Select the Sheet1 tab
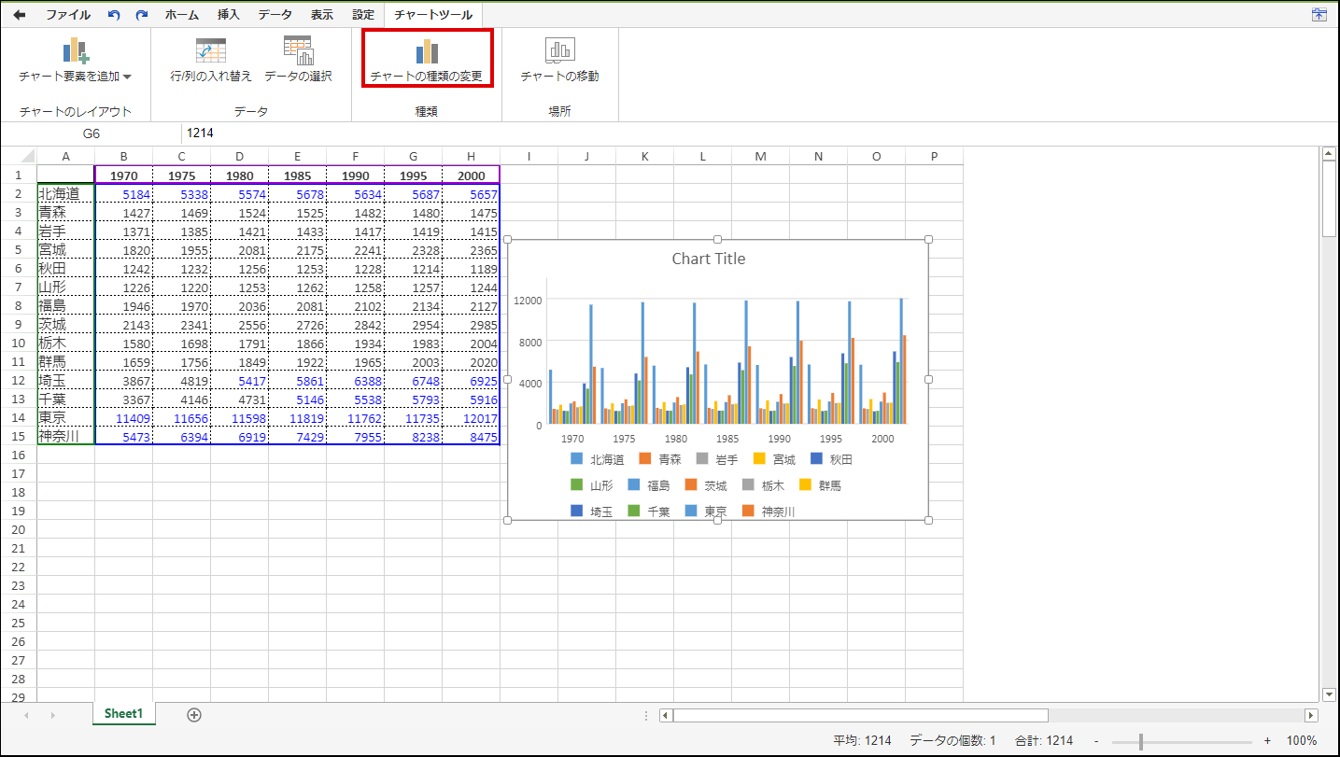 (x=123, y=713)
